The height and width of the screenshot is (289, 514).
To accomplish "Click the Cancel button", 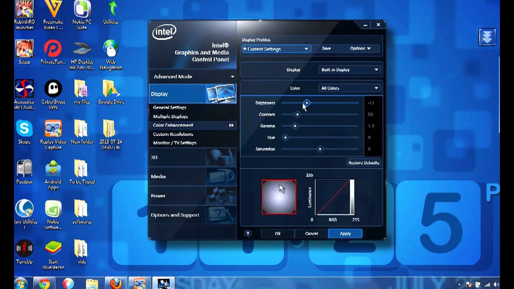I will 311,234.
